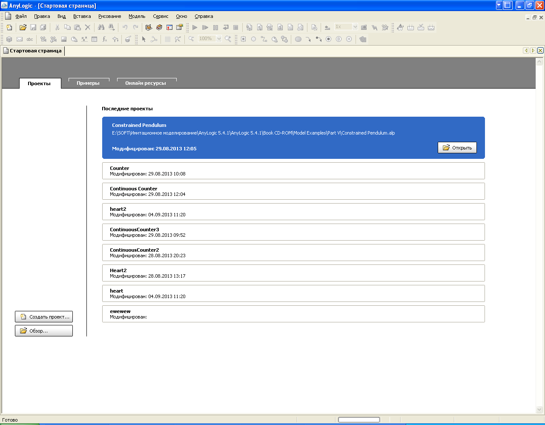This screenshot has width=545, height=425.
Task: Open the Файл menu
Action: [x=21, y=16]
